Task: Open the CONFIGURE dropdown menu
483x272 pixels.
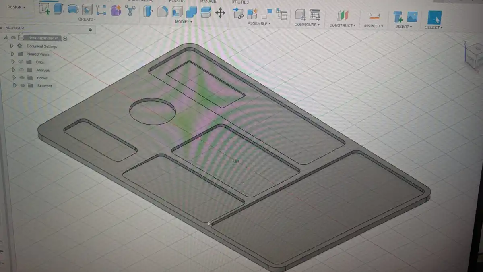Action: point(307,25)
